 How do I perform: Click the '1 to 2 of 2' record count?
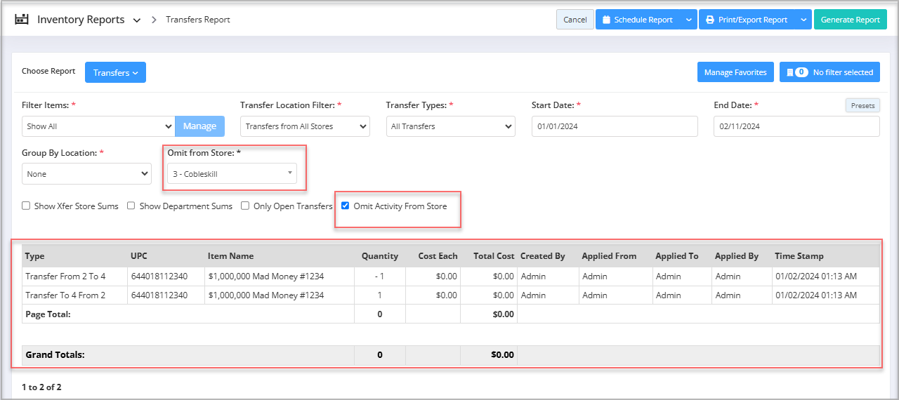pos(41,387)
